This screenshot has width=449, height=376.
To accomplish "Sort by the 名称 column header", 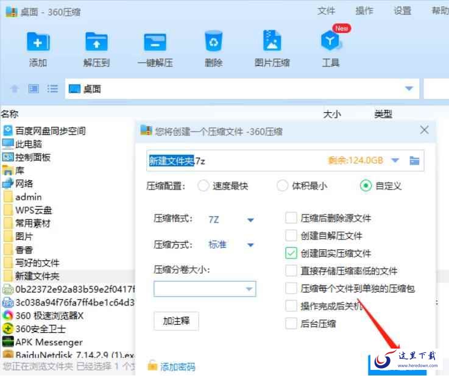I will pyautogui.click(x=10, y=114).
